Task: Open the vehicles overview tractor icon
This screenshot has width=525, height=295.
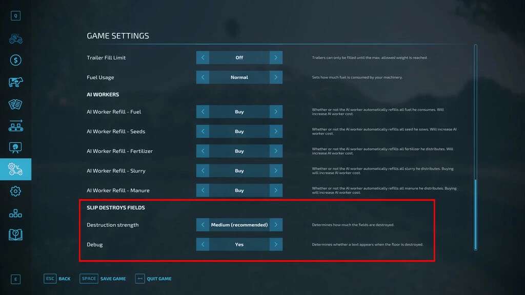Action: 15,38
